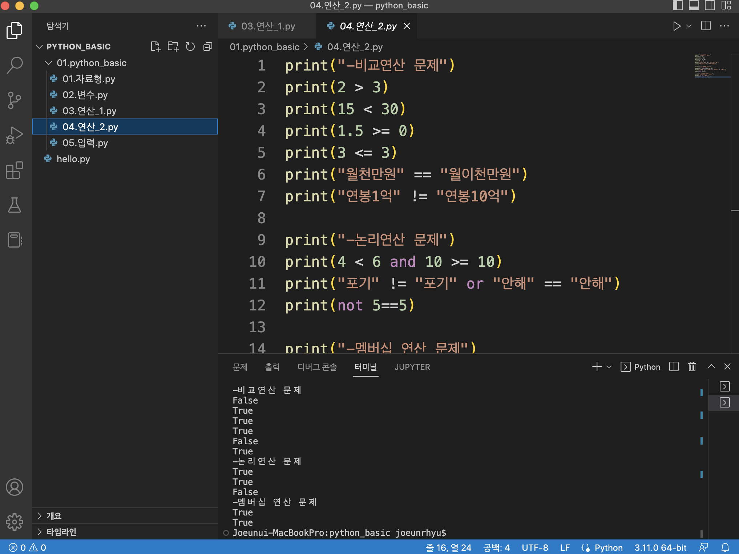
Task: Select the second terminal instance
Action: [x=724, y=402]
